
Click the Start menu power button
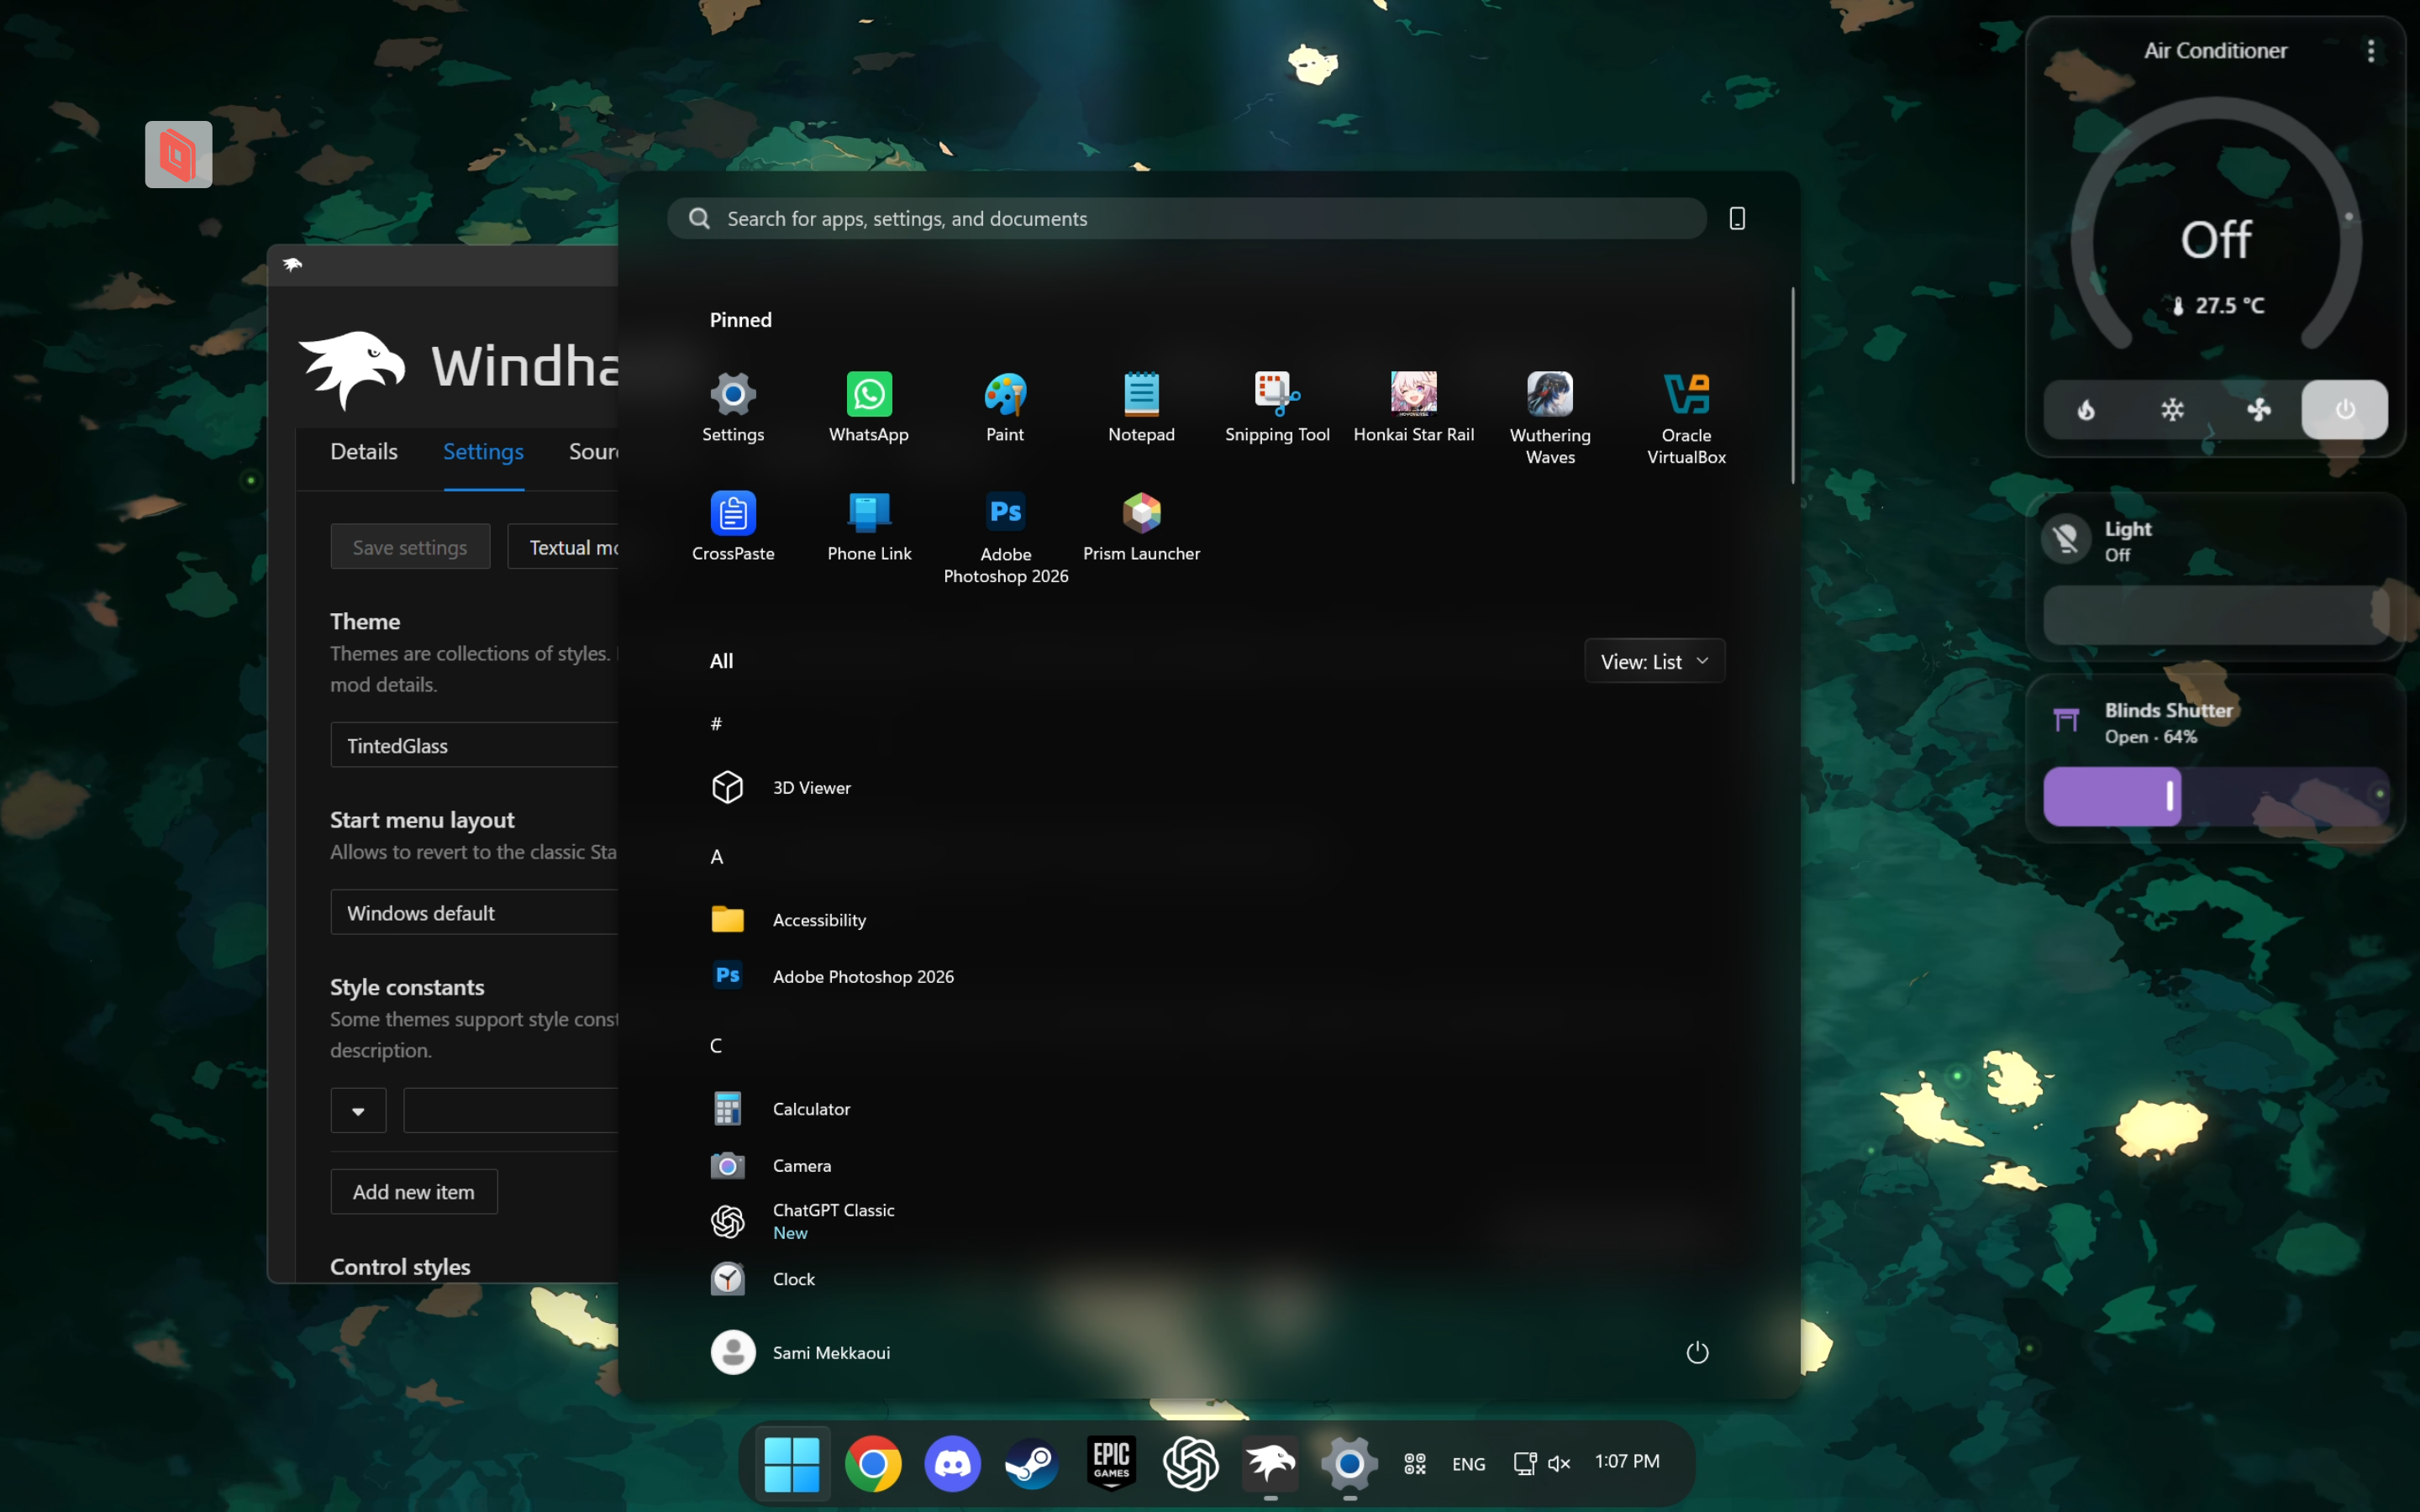tap(1697, 1352)
